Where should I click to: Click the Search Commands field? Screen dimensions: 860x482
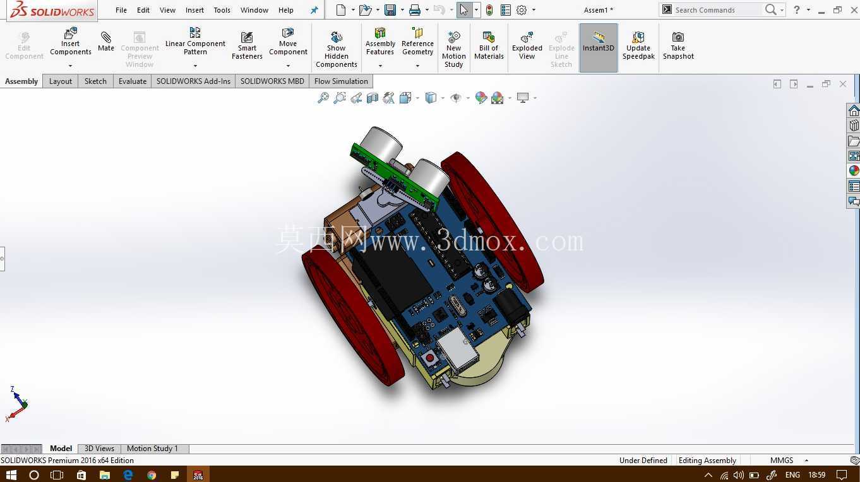point(717,9)
